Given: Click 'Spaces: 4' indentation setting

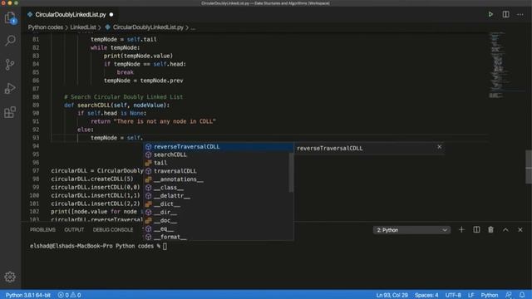Looking at the screenshot, I should (426, 295).
